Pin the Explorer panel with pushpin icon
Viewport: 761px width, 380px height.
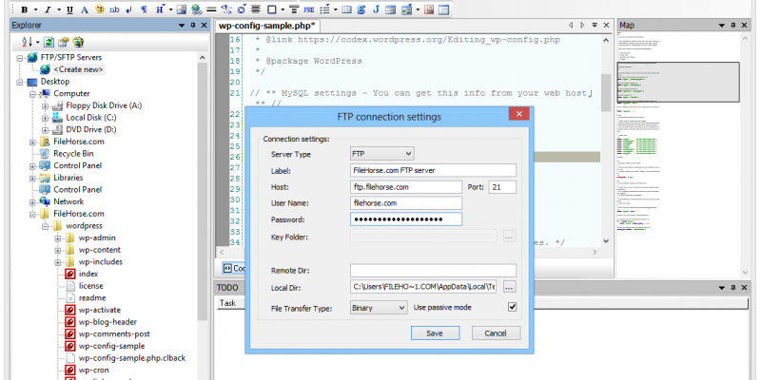193,25
